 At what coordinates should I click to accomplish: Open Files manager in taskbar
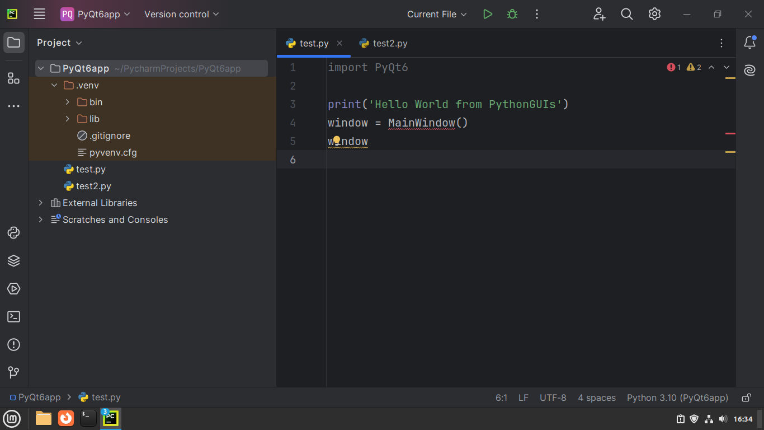pos(44,418)
